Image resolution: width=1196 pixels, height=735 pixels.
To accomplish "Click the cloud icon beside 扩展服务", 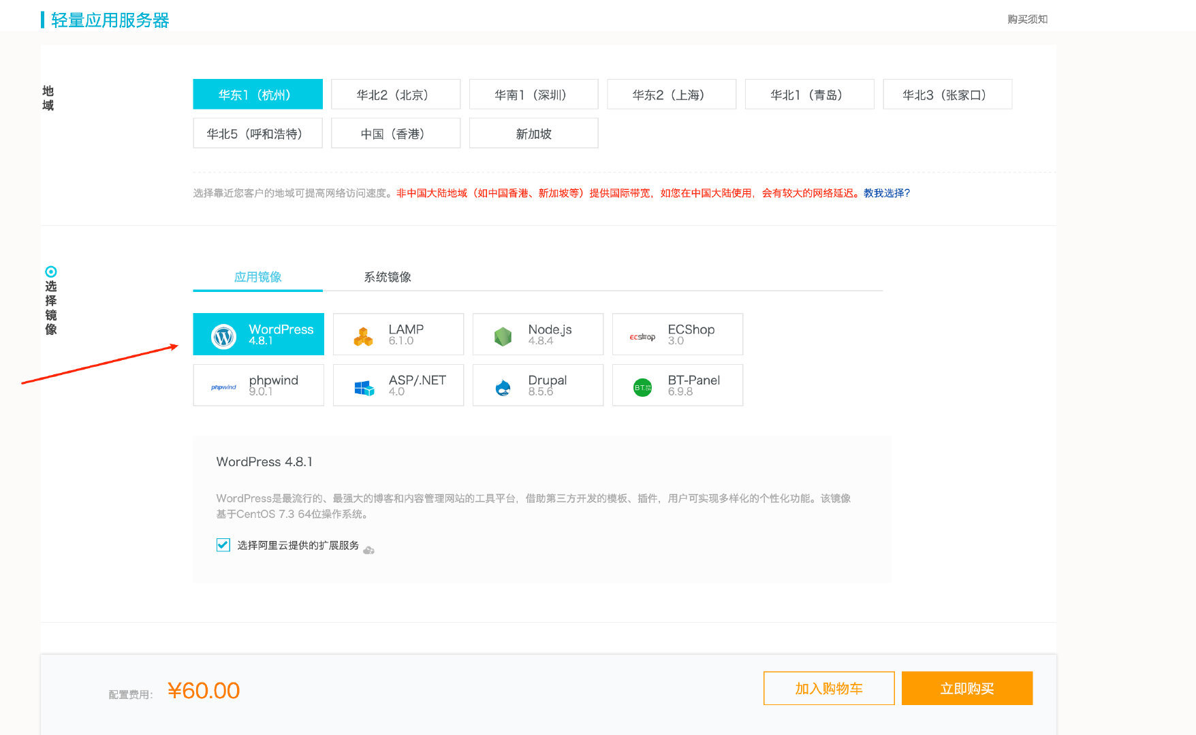I will (x=368, y=550).
